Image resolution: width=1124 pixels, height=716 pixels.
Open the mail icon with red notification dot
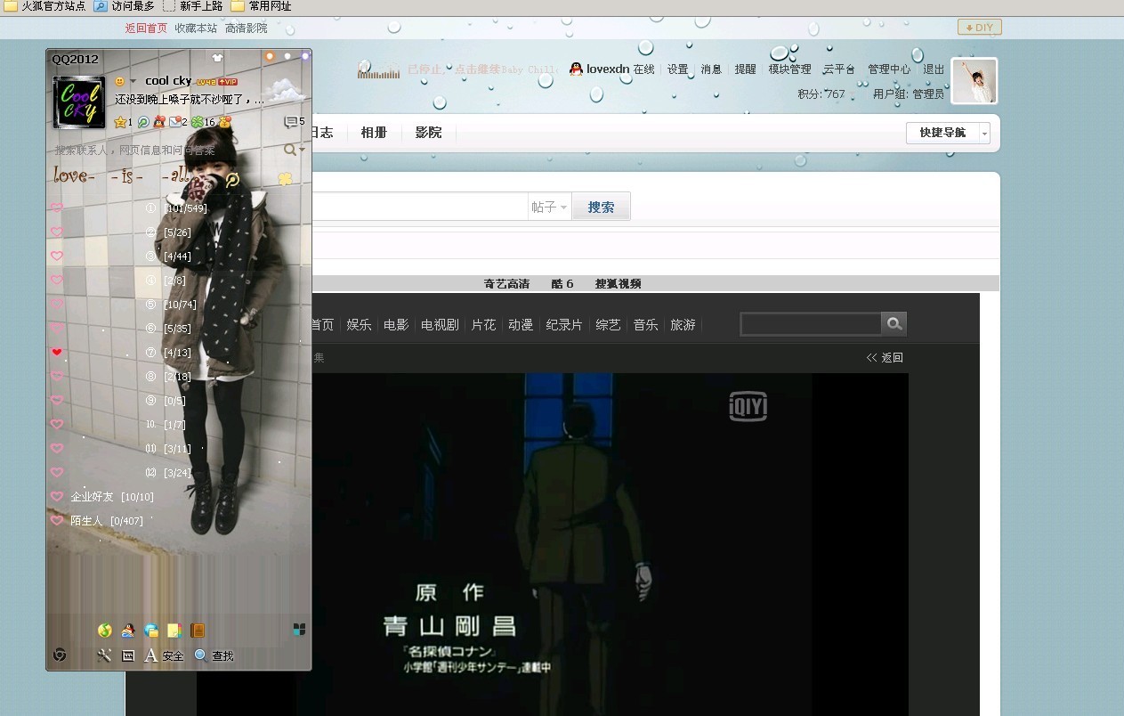click(x=175, y=121)
